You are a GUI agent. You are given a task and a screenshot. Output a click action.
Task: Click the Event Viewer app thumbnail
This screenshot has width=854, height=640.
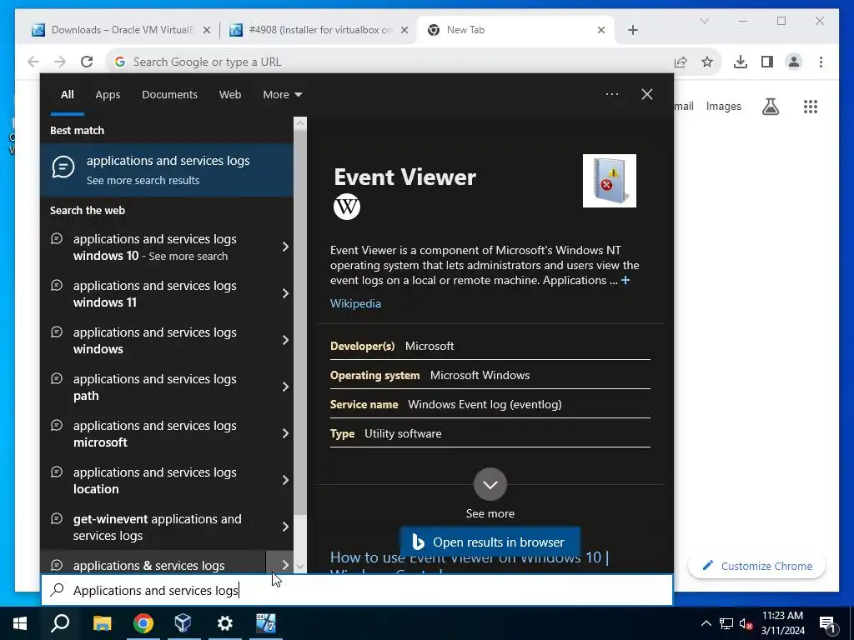click(610, 181)
